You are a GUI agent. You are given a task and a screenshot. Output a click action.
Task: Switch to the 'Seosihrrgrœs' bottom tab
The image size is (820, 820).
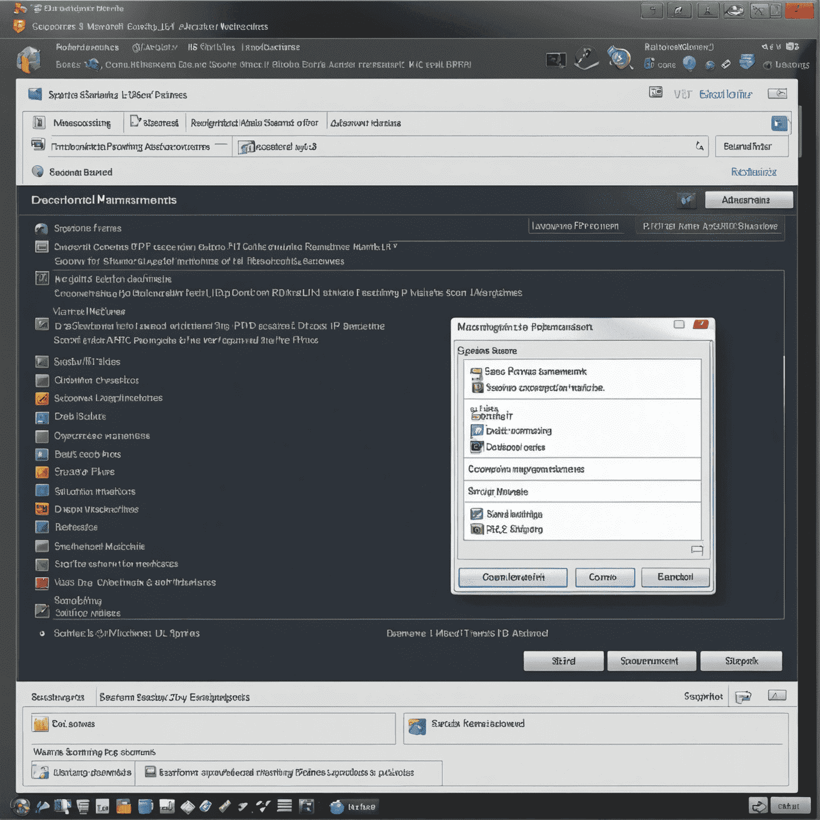click(58, 697)
